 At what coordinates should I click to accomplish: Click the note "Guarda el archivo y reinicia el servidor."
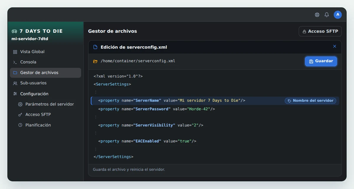(129, 170)
